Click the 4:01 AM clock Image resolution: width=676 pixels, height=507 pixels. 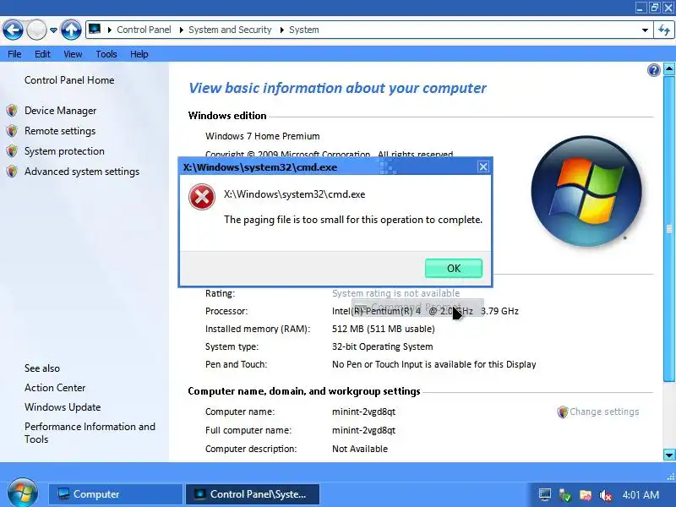(x=641, y=495)
